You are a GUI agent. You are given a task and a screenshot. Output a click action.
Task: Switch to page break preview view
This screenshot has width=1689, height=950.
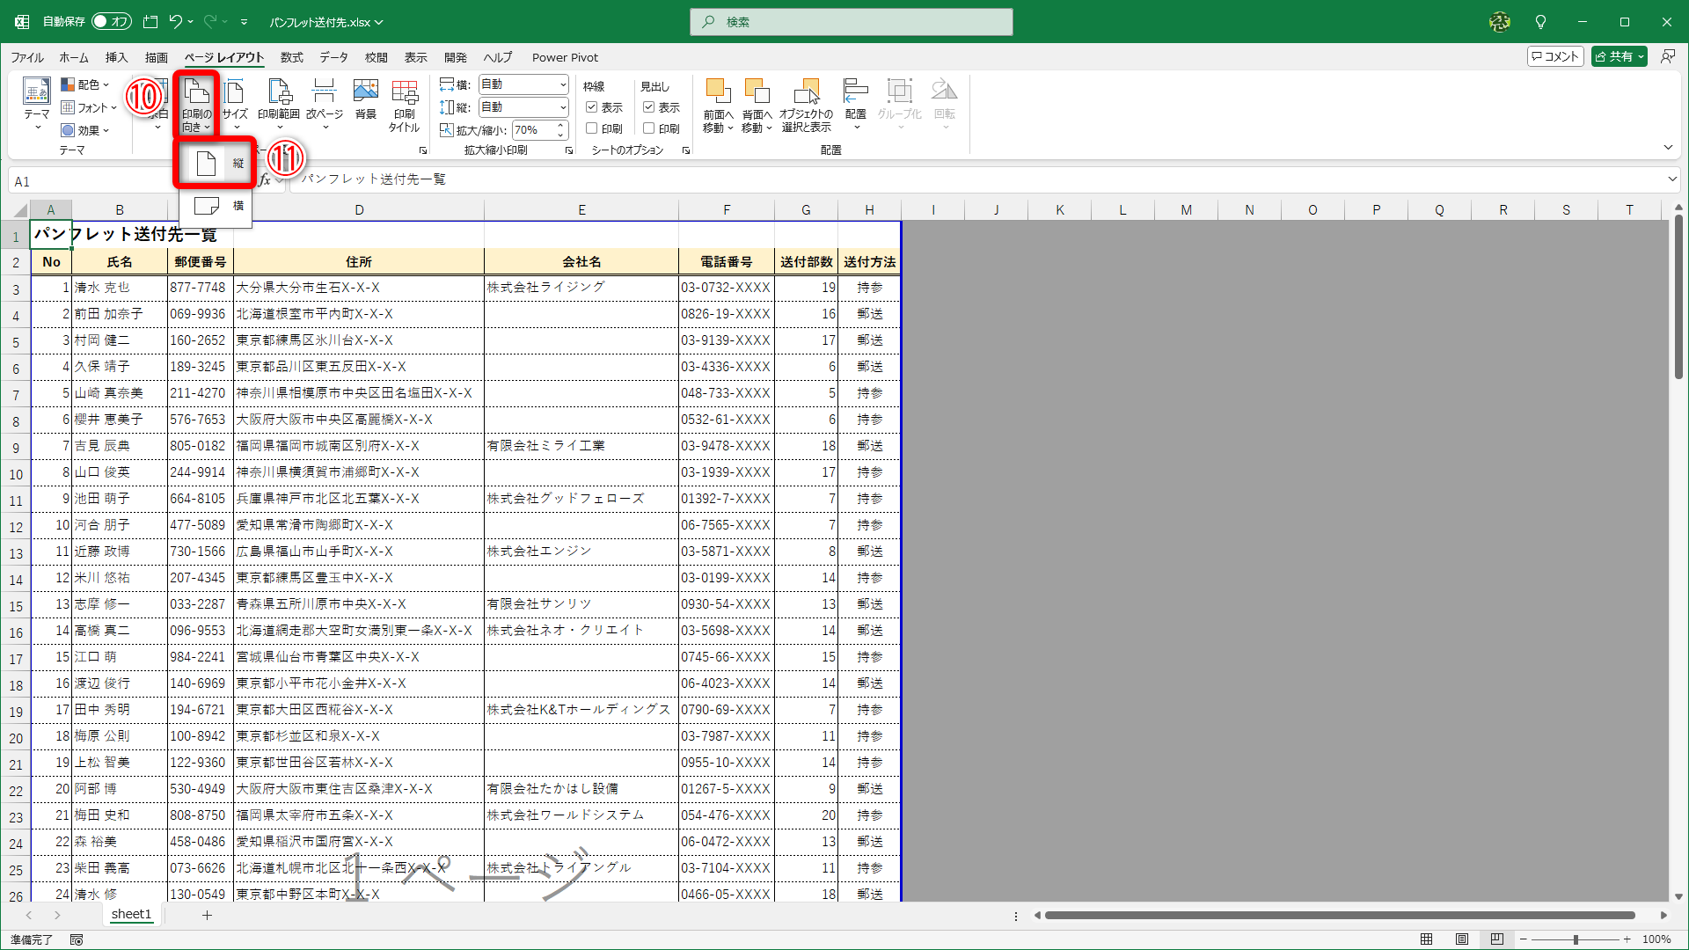coord(1497,939)
